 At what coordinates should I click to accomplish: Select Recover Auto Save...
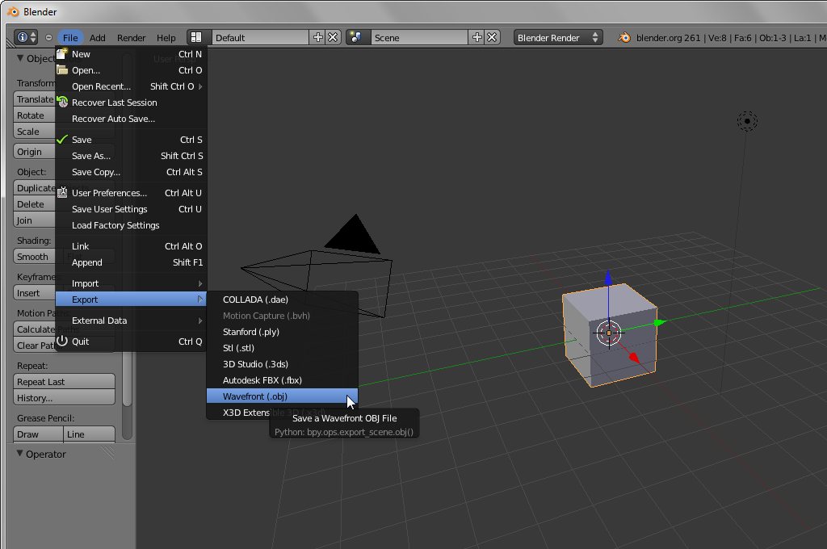131,119
